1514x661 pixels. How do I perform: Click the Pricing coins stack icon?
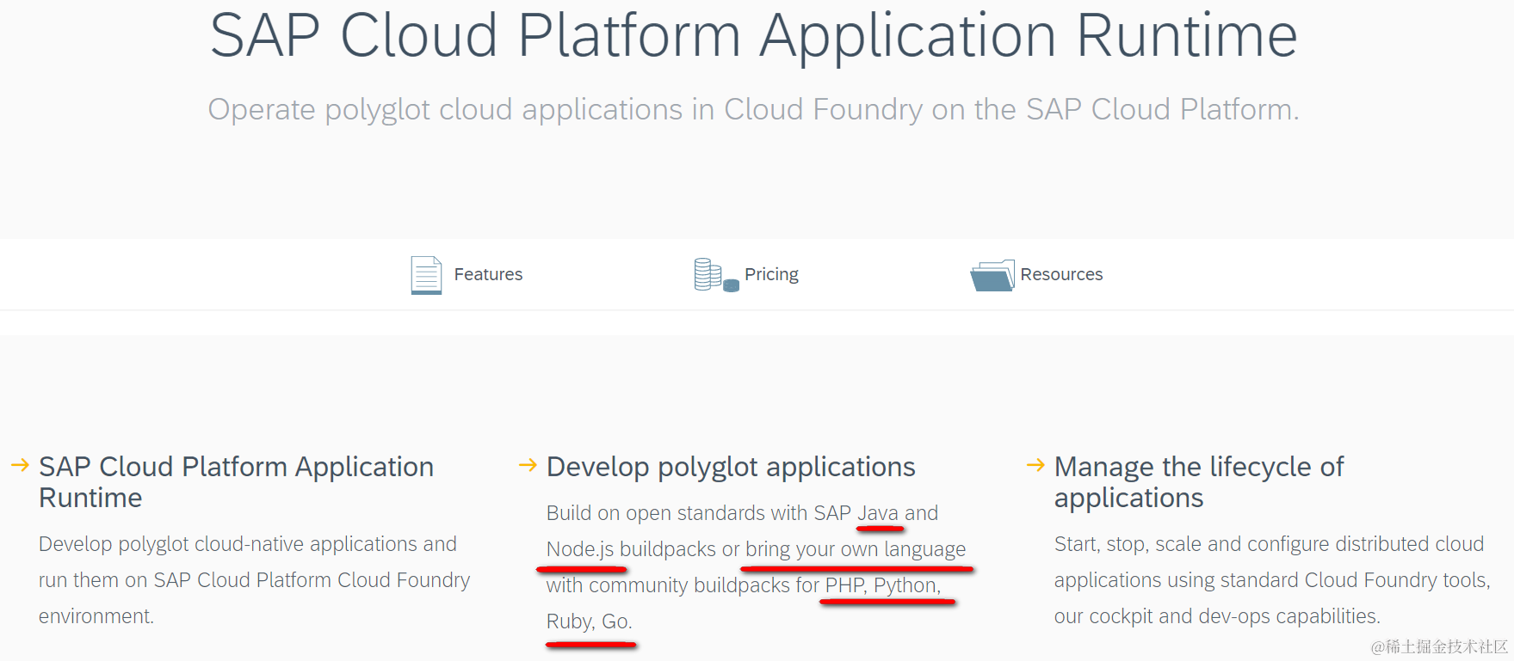716,275
